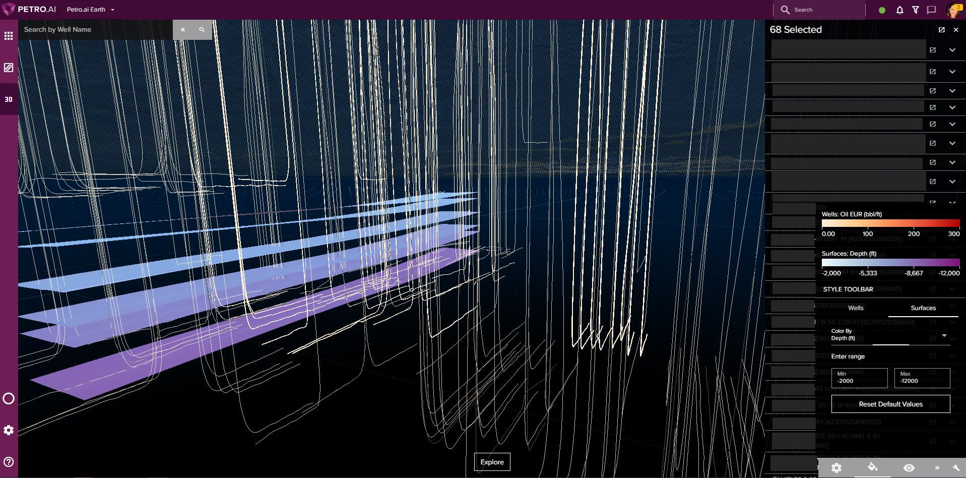
Task: Click the "68 Selected" heading
Action: pos(796,30)
